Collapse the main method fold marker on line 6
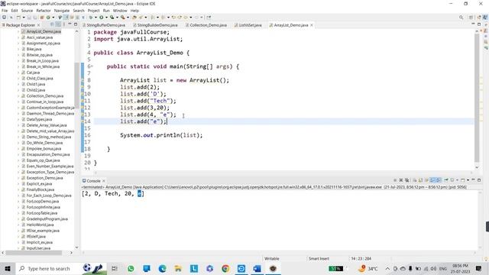The width and height of the screenshot is (489, 275). [x=92, y=66]
